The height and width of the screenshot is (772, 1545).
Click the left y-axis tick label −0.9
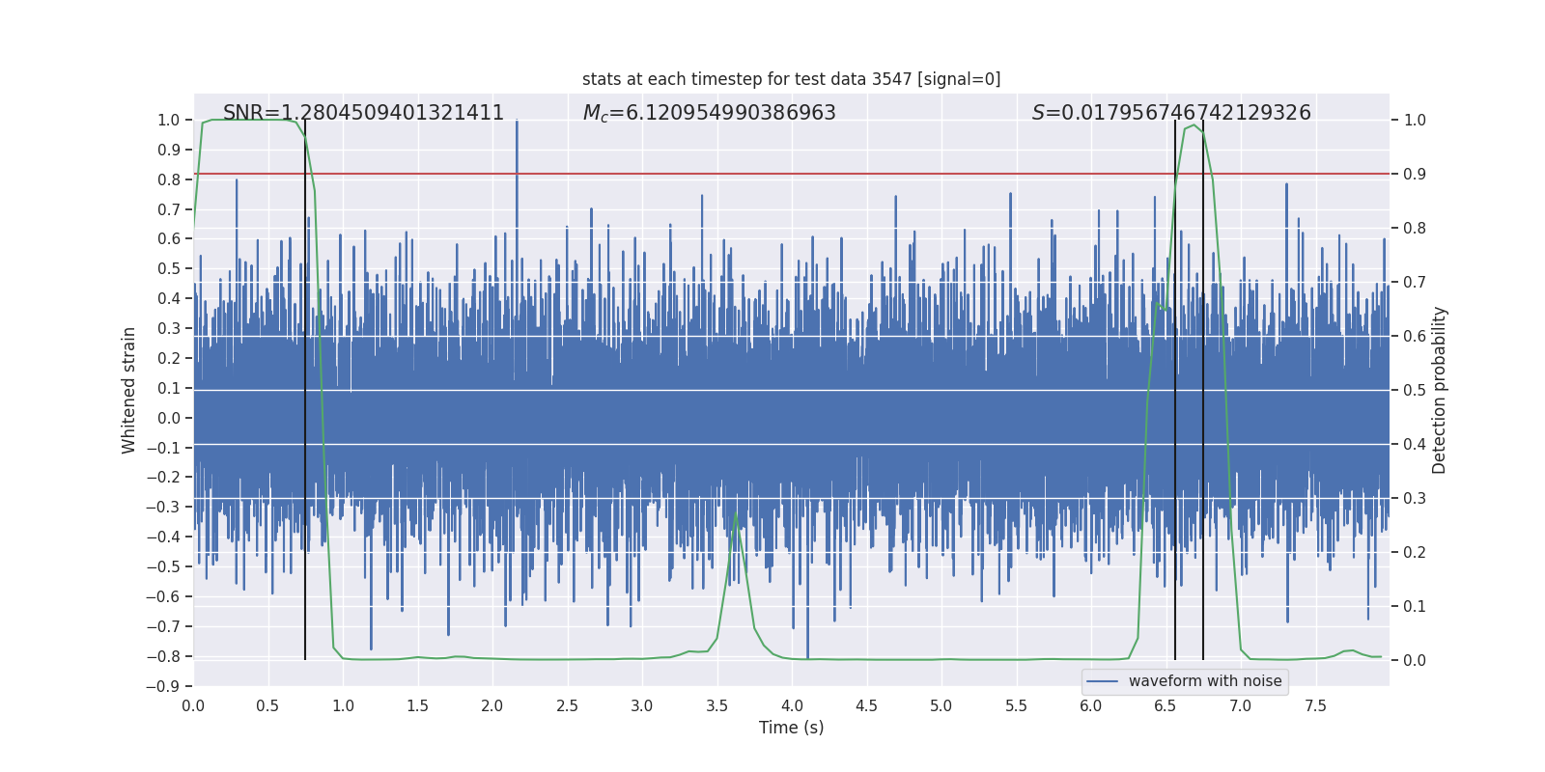pyautogui.click(x=163, y=686)
